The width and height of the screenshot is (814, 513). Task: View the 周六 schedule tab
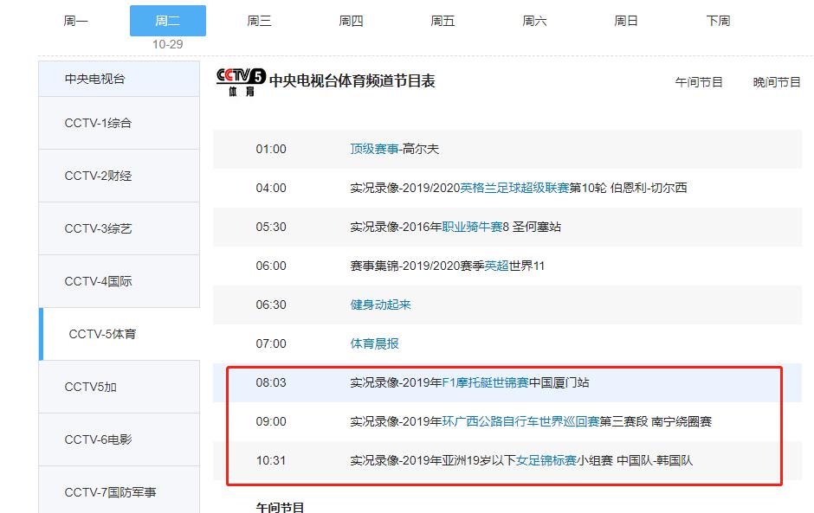click(534, 20)
